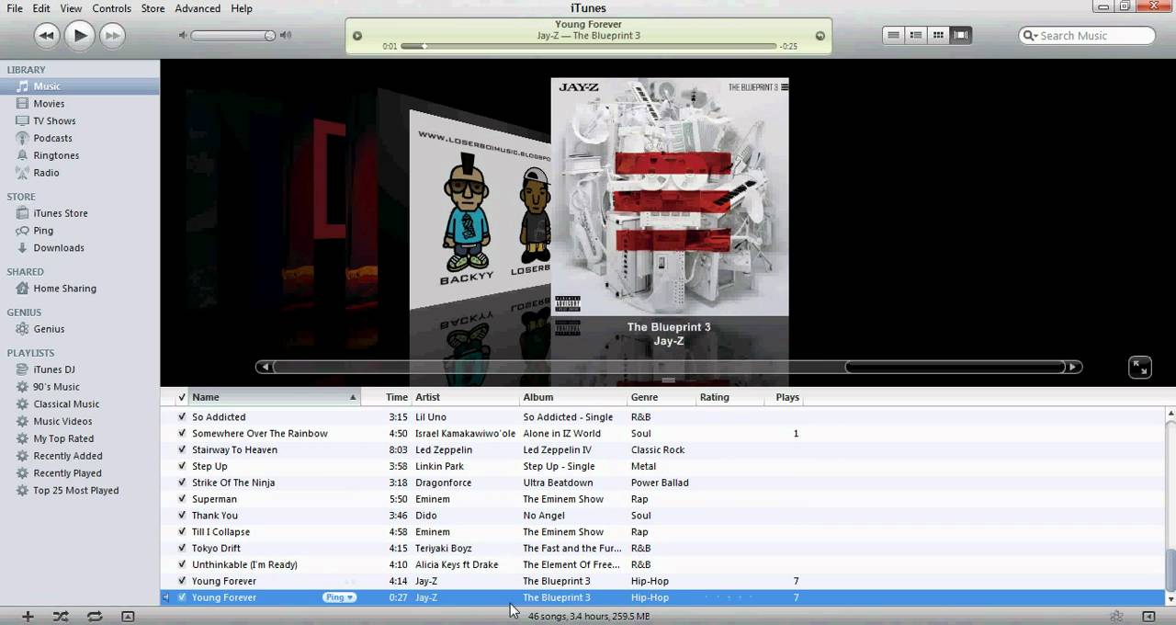1176x625 pixels.
Task: Click the Next track forward button
Action: [x=112, y=36]
